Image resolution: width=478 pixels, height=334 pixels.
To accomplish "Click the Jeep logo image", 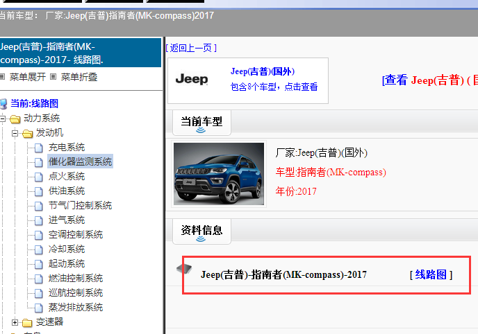I will click(192, 79).
